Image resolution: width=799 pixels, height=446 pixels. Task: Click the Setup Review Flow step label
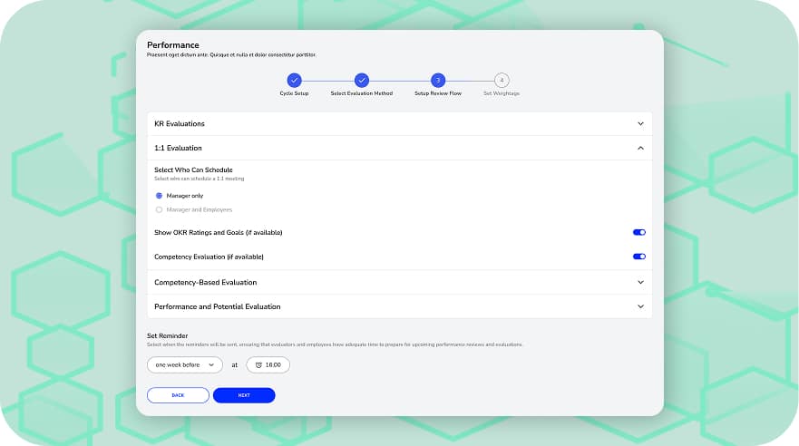click(438, 93)
